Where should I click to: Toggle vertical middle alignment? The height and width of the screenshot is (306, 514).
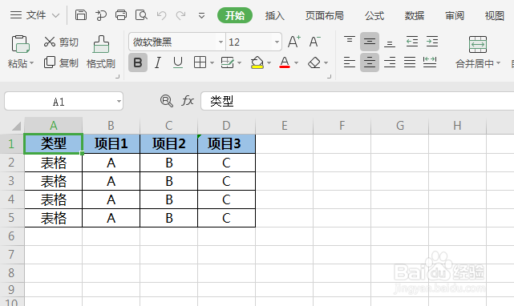click(x=370, y=42)
